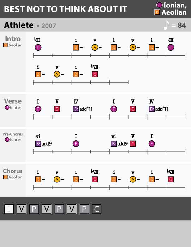Click the song title Best Not To Think About It
The image size is (191, 247).
pos(66,9)
